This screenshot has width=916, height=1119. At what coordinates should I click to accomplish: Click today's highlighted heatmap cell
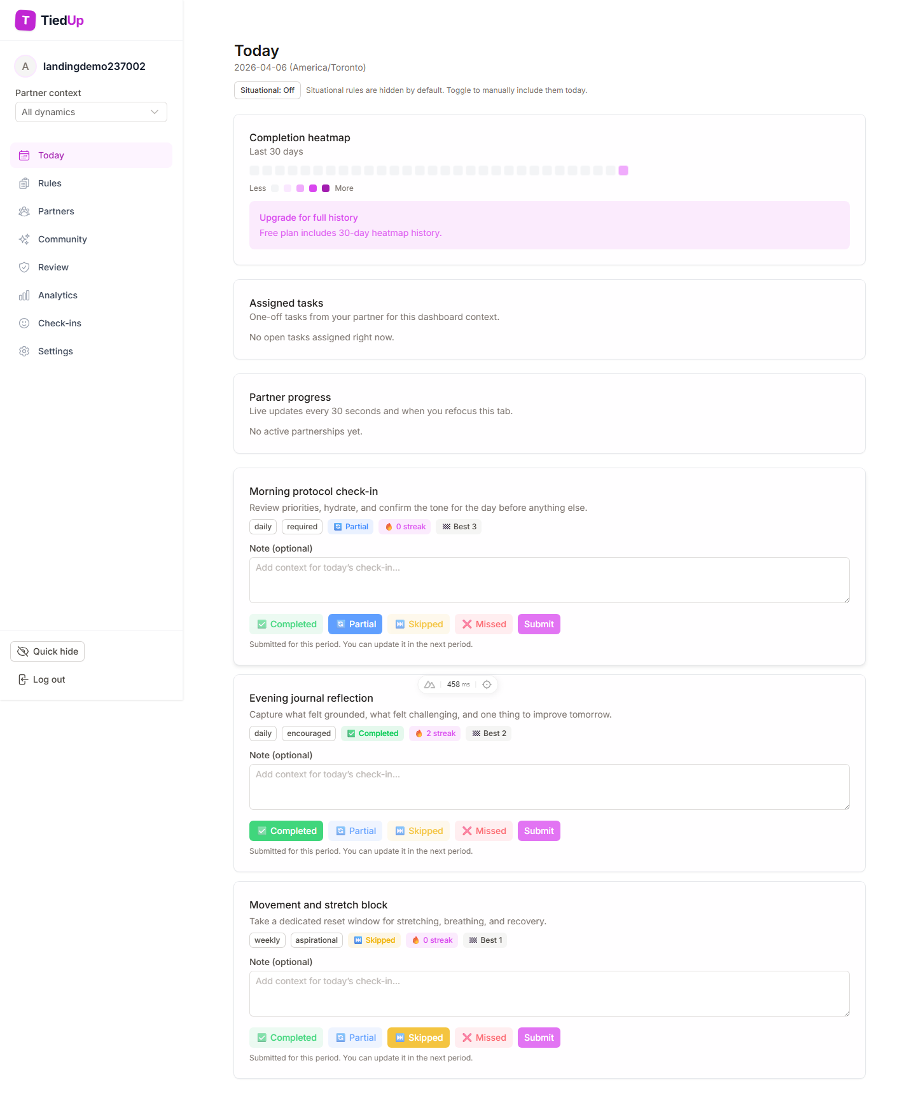pyautogui.click(x=623, y=170)
